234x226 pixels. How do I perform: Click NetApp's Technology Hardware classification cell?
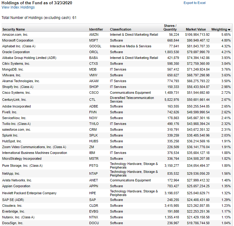pos(134,174)
